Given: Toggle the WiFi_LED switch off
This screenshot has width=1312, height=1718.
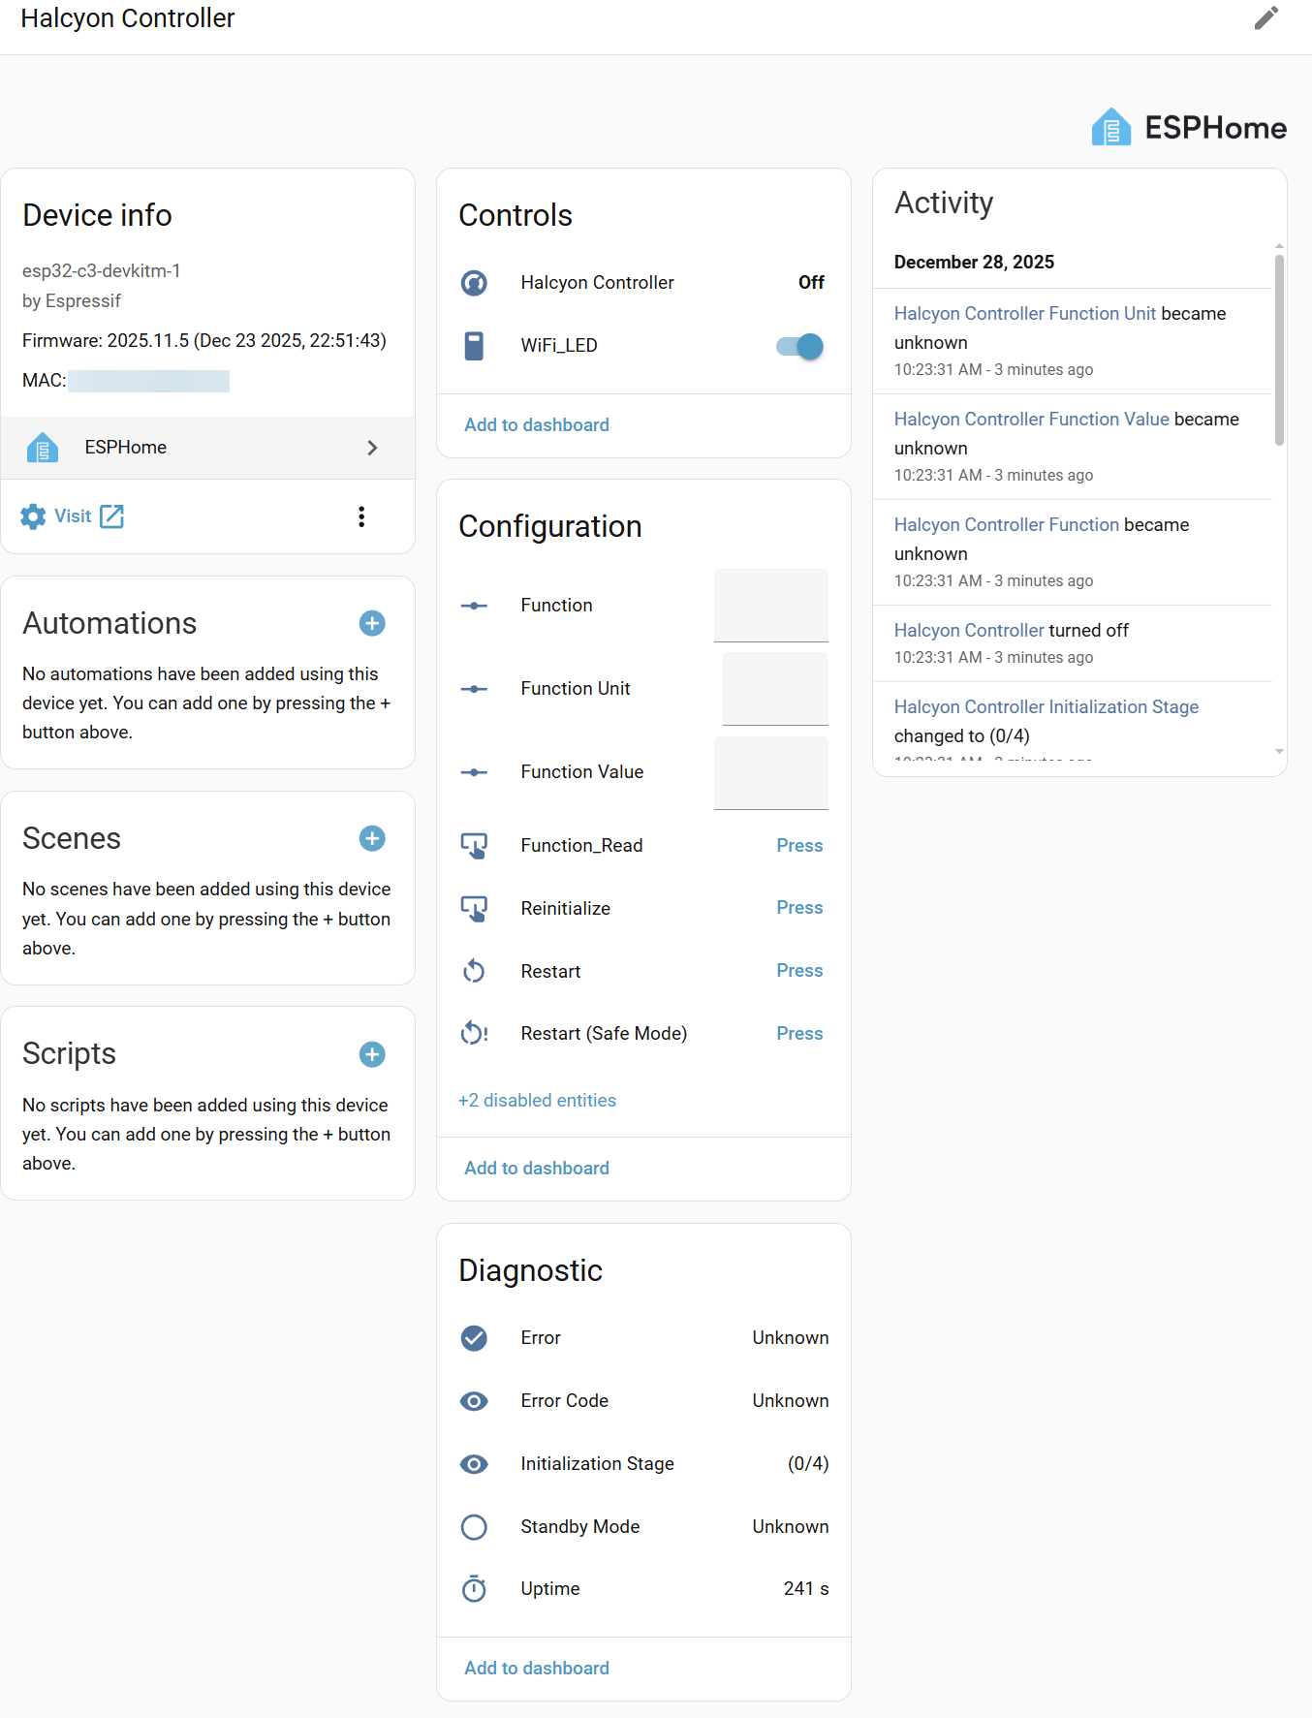Looking at the screenshot, I should (799, 346).
